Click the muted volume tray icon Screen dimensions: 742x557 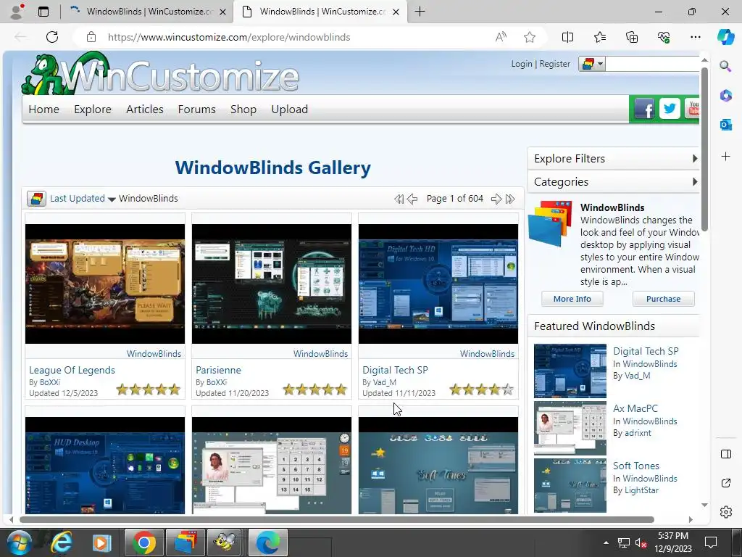[x=641, y=542]
